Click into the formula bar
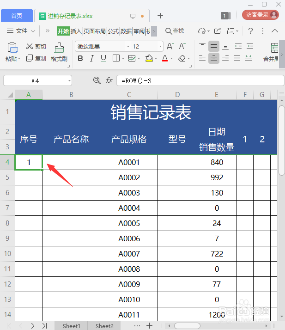285x330 pixels. tap(200, 80)
